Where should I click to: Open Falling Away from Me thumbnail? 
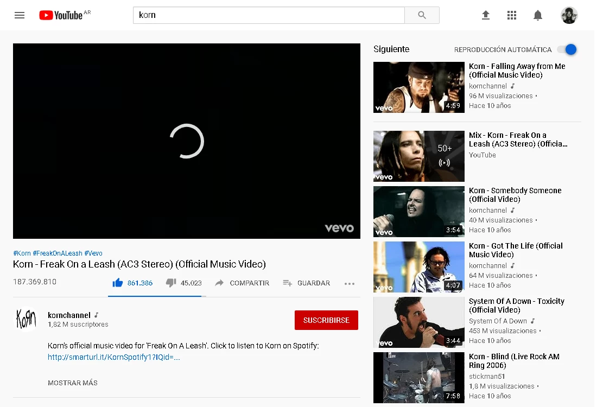click(x=419, y=87)
